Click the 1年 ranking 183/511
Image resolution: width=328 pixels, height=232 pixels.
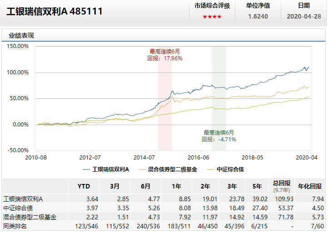pyautogui.click(x=179, y=227)
